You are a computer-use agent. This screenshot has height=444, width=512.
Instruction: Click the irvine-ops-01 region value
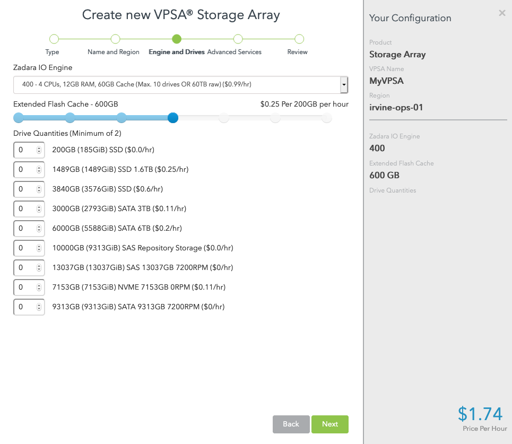[396, 107]
